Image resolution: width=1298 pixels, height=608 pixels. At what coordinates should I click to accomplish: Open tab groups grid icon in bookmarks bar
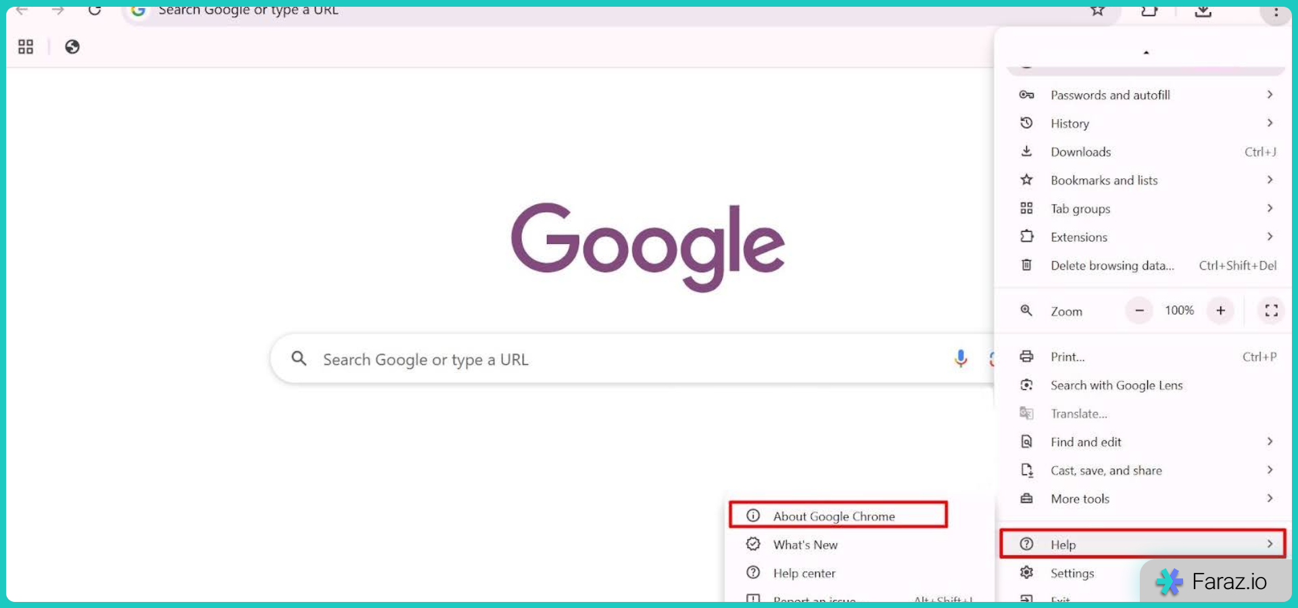(x=26, y=47)
